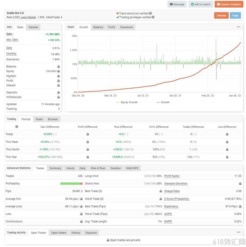The image size is (246, 247).
Task: Toggle Growth series in chart legend
Action: click(x=163, y=102)
